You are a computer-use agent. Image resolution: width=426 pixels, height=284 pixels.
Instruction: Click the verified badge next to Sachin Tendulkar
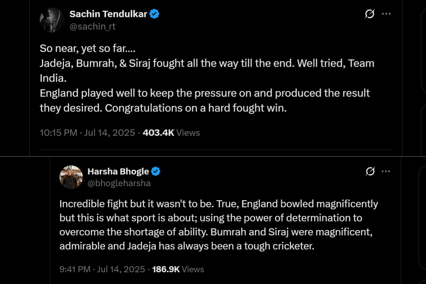point(154,13)
